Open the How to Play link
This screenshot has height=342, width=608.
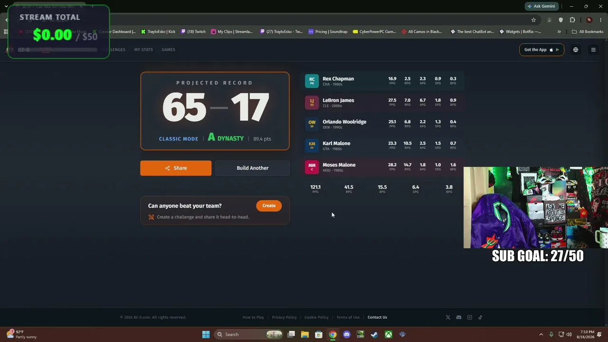coord(253,317)
